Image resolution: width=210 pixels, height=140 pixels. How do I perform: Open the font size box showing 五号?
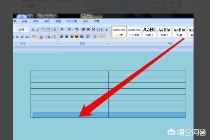[x=24, y=30]
